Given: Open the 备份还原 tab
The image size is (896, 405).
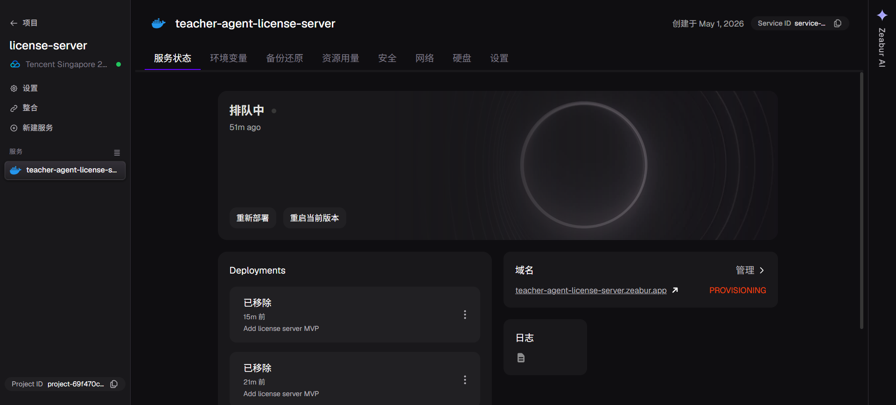Looking at the screenshot, I should tap(285, 58).
